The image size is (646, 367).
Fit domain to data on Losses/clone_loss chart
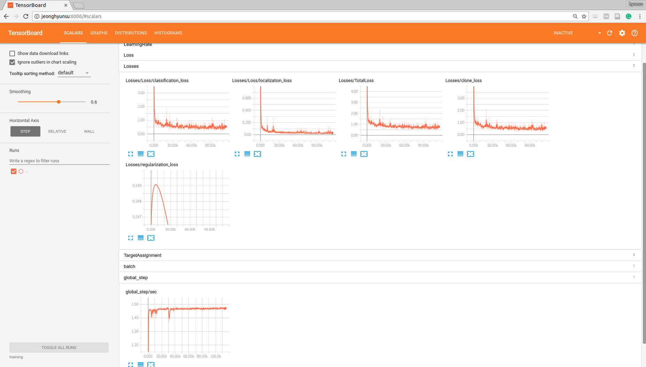pos(470,154)
